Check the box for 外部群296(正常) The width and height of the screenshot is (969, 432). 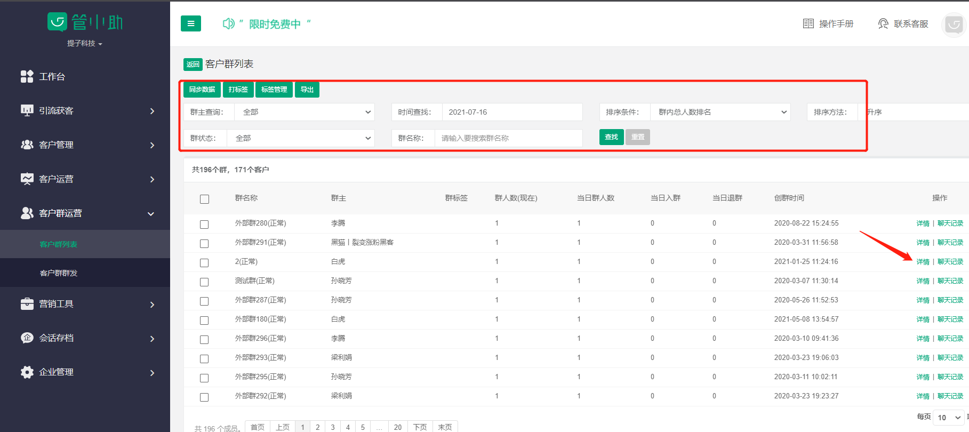pyautogui.click(x=204, y=340)
